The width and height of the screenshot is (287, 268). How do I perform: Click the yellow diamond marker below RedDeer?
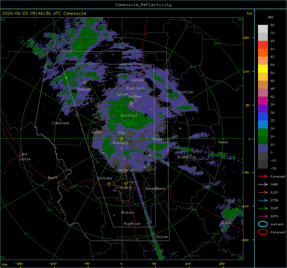point(131,104)
